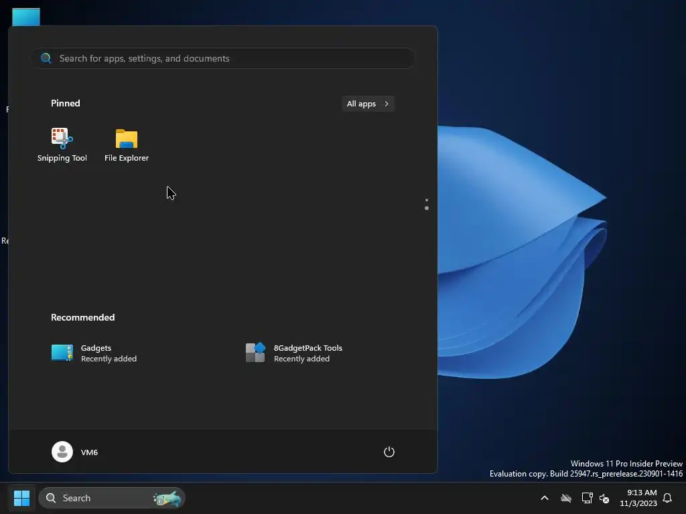Image resolution: width=686 pixels, height=514 pixels.
Task: Click the Windows Start button on taskbar
Action: 21,498
